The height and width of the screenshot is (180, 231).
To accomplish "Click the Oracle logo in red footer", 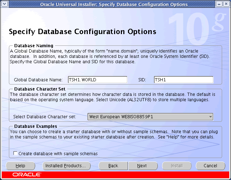I will (27, 175).
